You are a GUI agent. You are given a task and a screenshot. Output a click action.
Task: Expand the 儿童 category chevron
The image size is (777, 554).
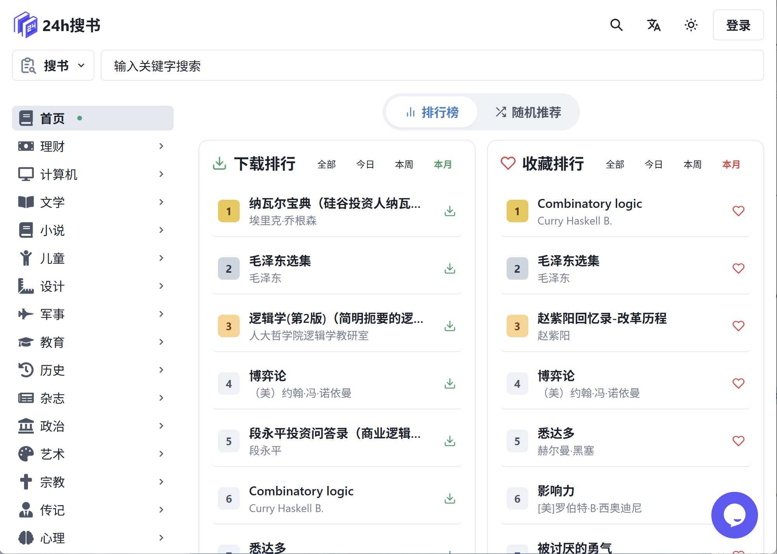(x=161, y=258)
